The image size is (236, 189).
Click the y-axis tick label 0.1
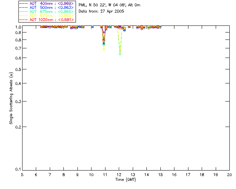18,169
